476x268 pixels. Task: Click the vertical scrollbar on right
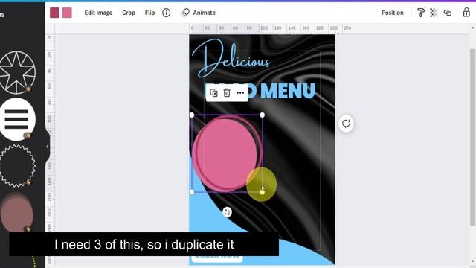click(x=472, y=137)
